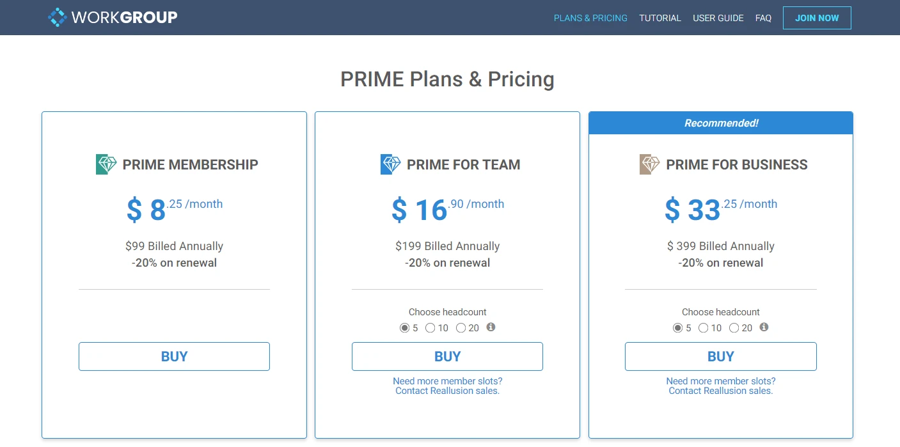The height and width of the screenshot is (447, 900).
Task: Click the Prime for Business tan diamond icon
Action: [649, 164]
